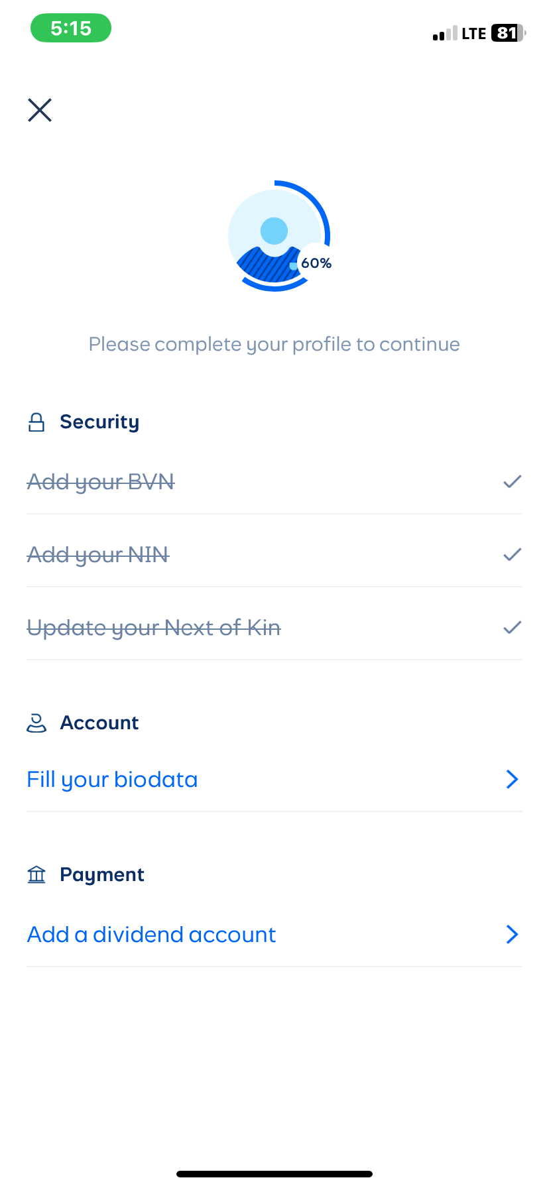Tap the crossed-out Add your BVN item
Screen dimensions: 549x1188
101,482
